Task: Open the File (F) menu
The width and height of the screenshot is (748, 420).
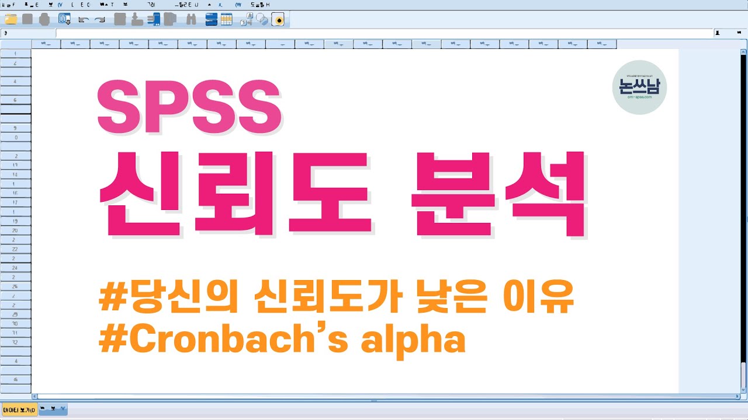Action: 7,4
